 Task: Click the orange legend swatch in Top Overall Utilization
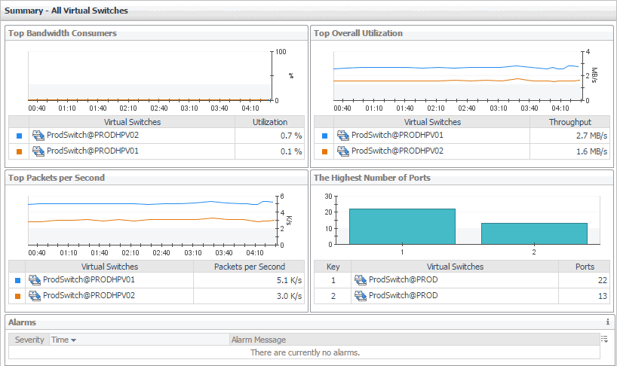324,152
